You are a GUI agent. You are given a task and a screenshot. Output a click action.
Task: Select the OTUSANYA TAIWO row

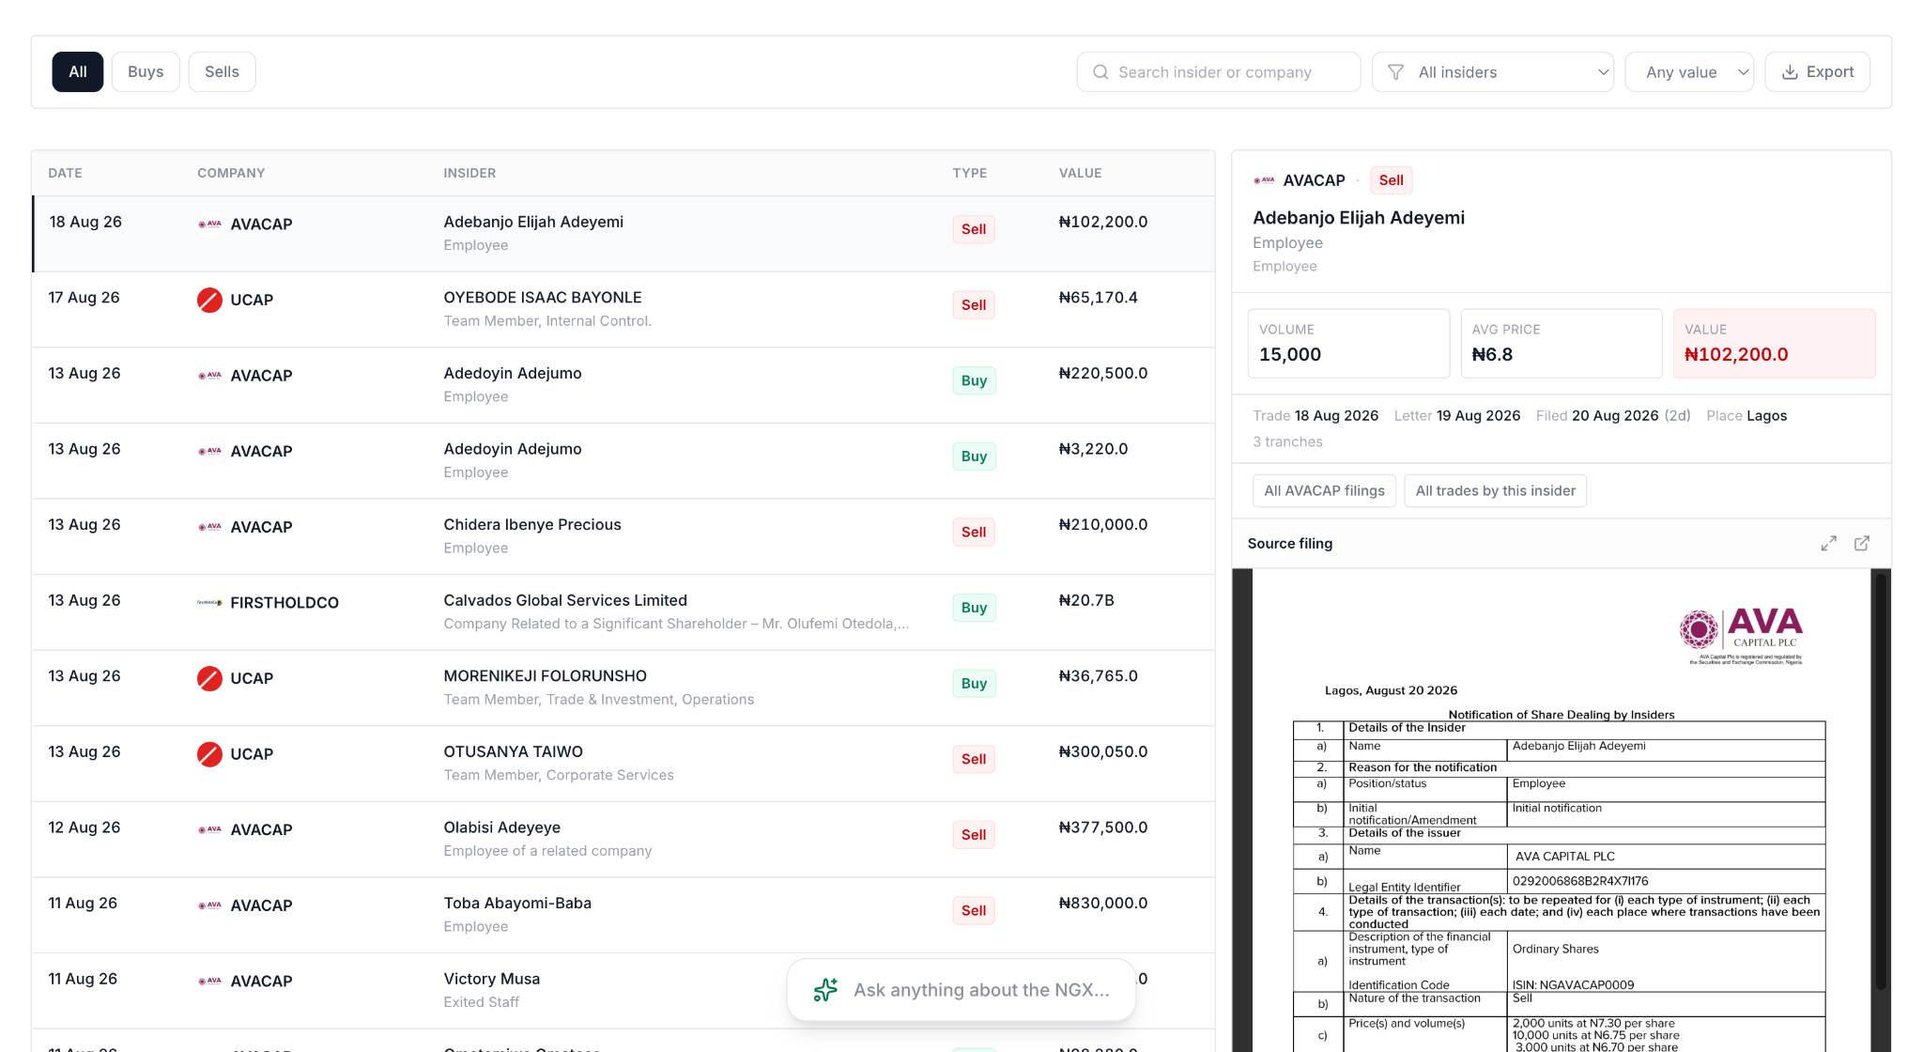click(623, 764)
